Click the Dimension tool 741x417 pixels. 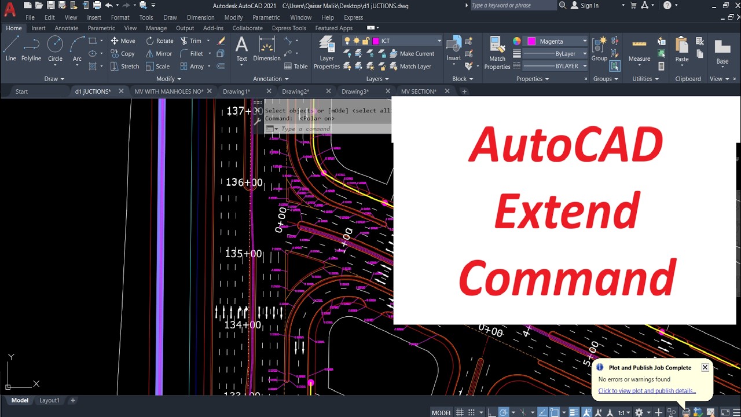pyautogui.click(x=267, y=49)
